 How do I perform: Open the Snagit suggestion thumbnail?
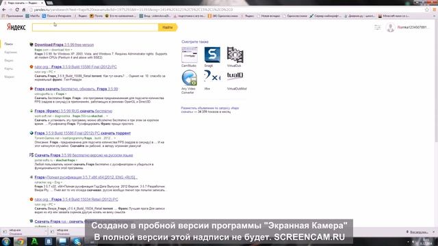point(212,55)
